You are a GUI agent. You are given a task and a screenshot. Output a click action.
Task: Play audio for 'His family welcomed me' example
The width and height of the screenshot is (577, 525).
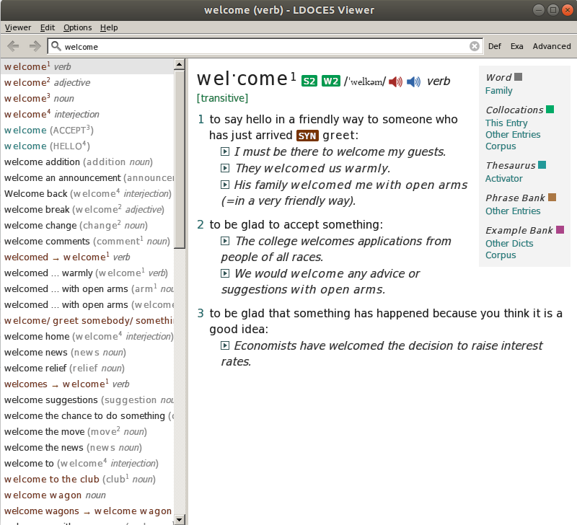click(x=225, y=185)
